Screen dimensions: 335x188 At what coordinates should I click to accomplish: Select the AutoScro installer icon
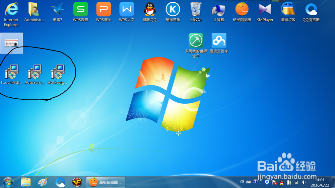tap(35, 75)
